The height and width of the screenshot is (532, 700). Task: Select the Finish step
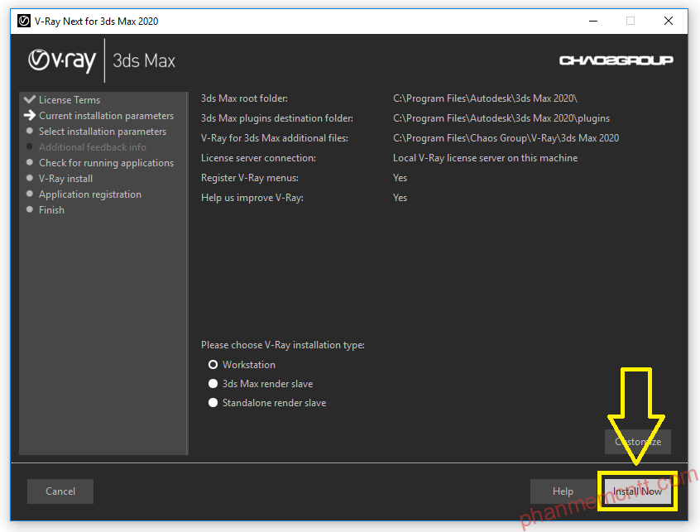[x=51, y=210]
